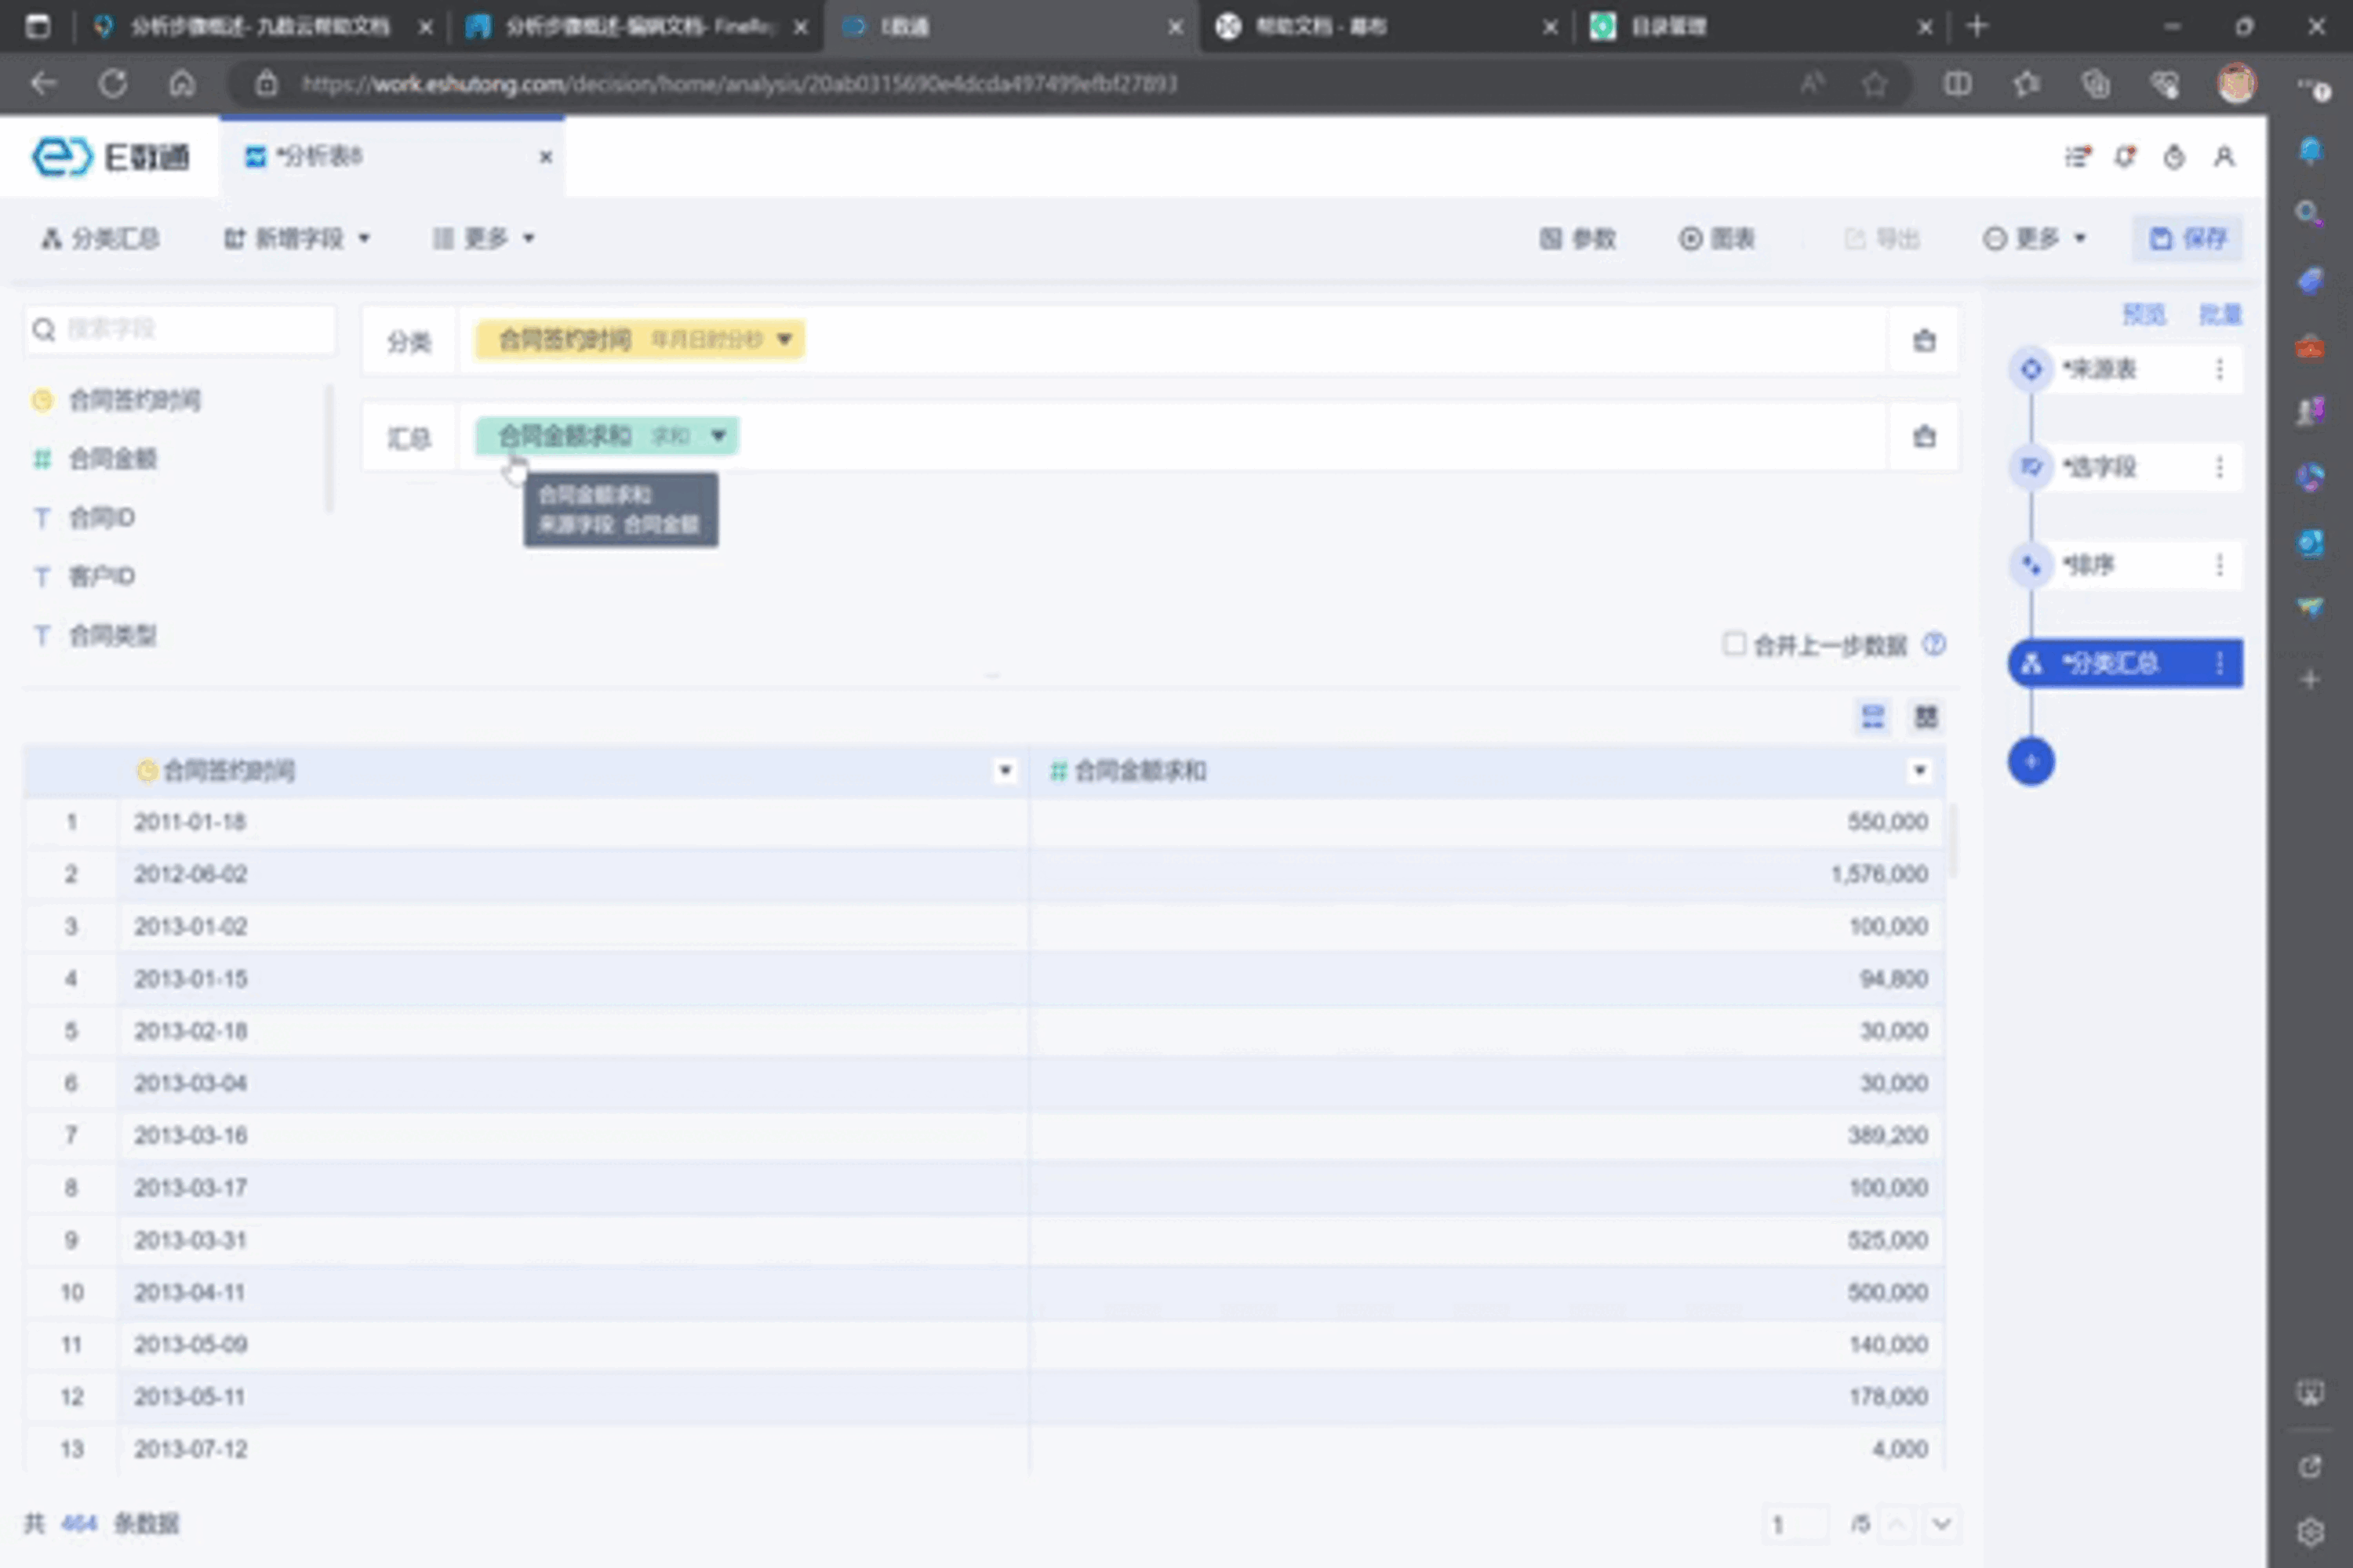Expand the 合同金额求和 summary dropdown arrow

click(x=718, y=436)
